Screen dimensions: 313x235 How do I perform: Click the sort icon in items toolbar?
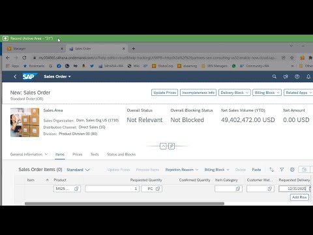(271, 170)
